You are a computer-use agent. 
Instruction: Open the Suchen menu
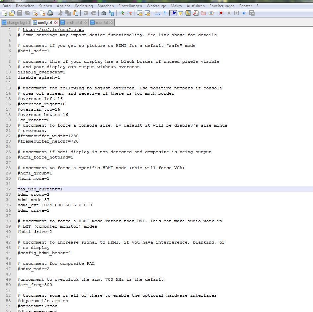tap(45, 6)
